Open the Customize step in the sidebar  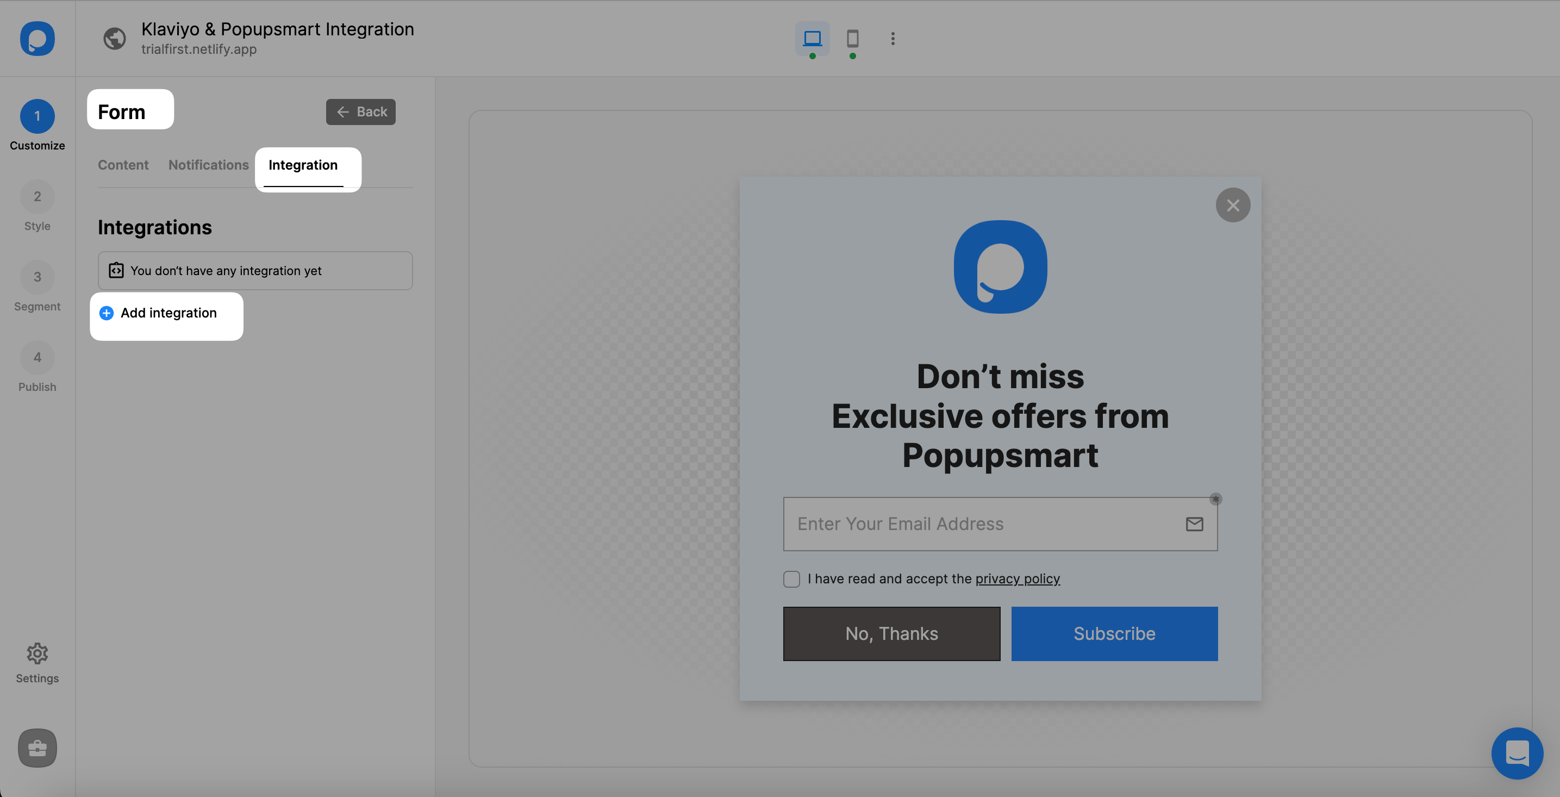[x=37, y=116]
